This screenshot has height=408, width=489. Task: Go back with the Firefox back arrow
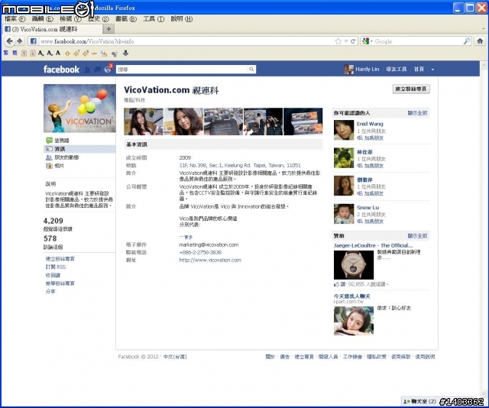pos(10,40)
